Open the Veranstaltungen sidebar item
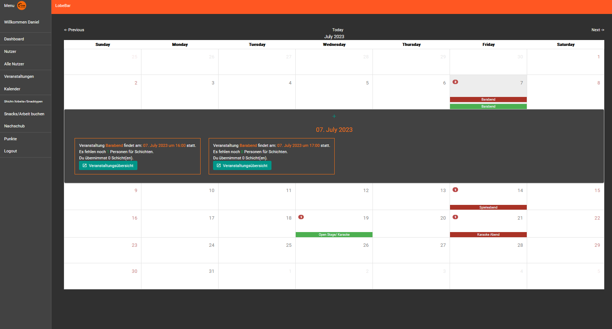 pos(19,76)
